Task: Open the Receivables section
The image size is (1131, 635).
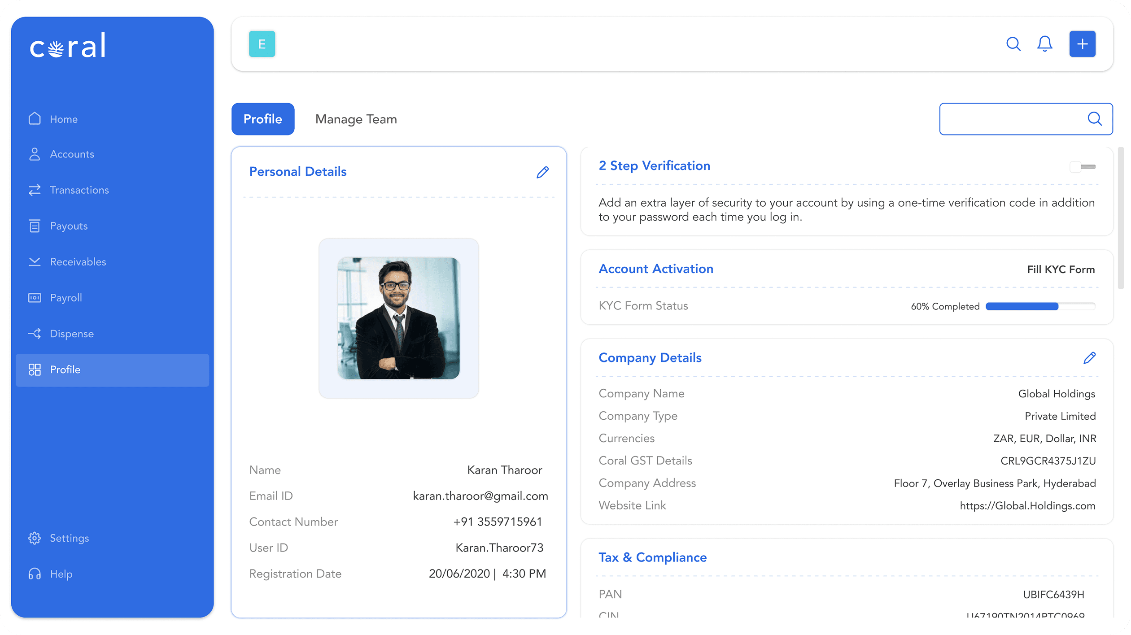Action: (78, 262)
